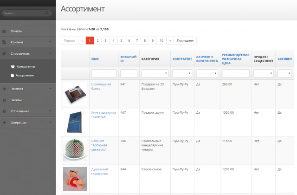Jump to the Последняя page
The height and width of the screenshot is (195, 297).
(x=185, y=41)
